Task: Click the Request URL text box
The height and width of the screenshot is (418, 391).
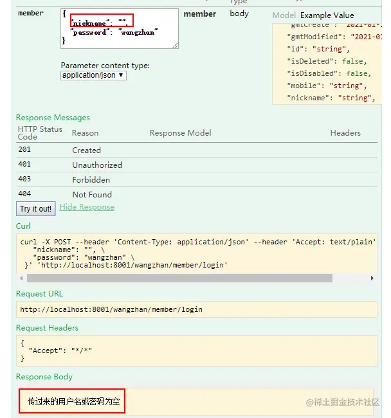Action: coord(197,309)
